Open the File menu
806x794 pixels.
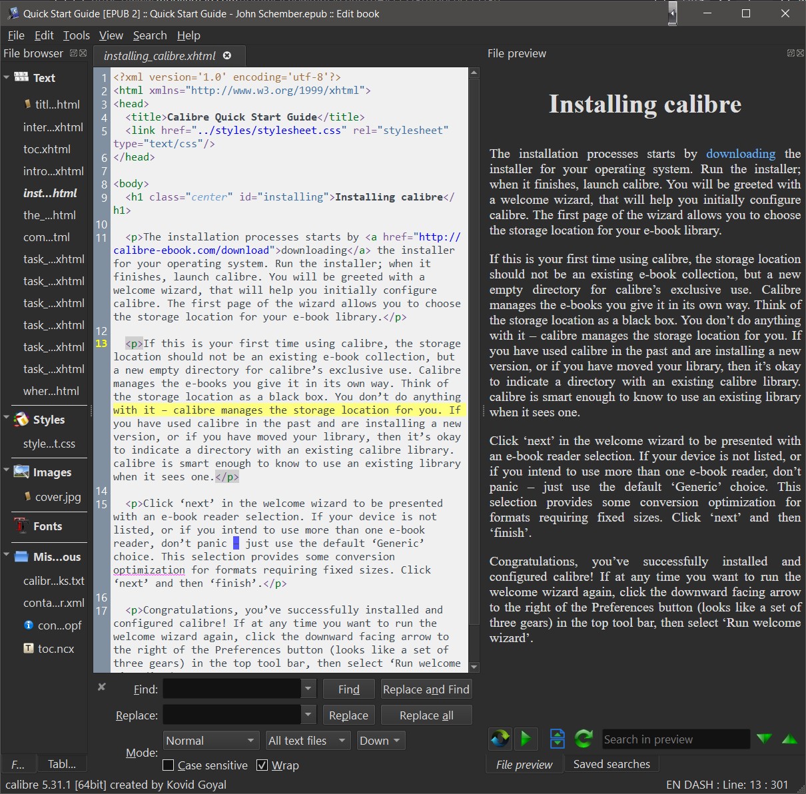click(x=16, y=35)
